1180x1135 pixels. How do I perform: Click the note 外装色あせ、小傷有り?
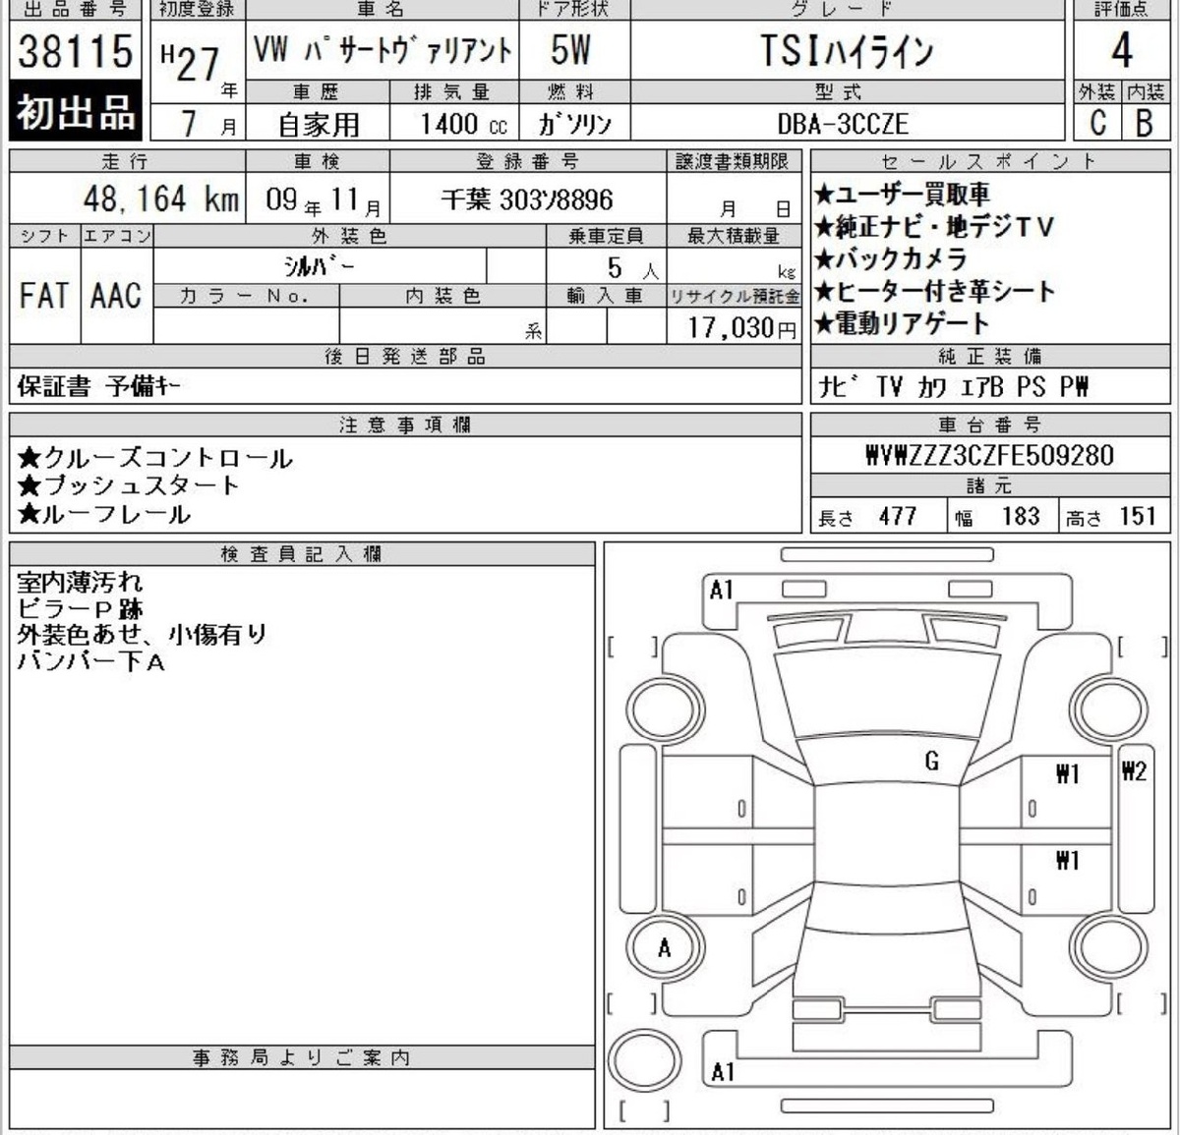coord(142,635)
